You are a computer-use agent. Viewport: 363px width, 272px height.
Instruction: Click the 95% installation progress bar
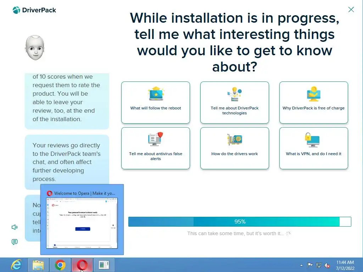coord(240,222)
